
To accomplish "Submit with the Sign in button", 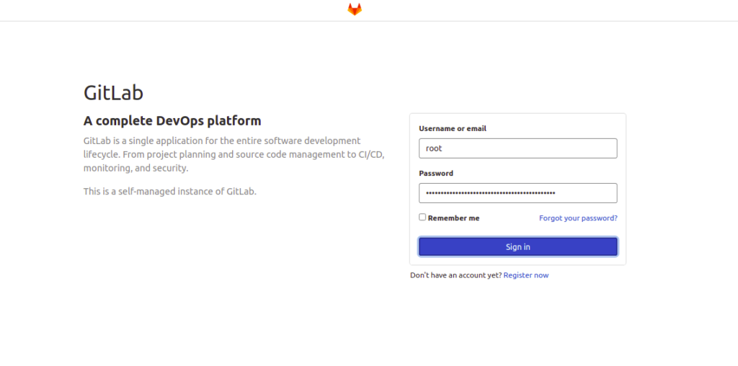I will [517, 246].
